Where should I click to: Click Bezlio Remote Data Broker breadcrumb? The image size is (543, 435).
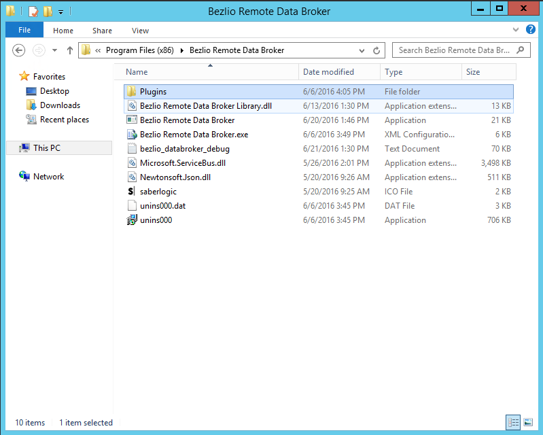pos(237,50)
